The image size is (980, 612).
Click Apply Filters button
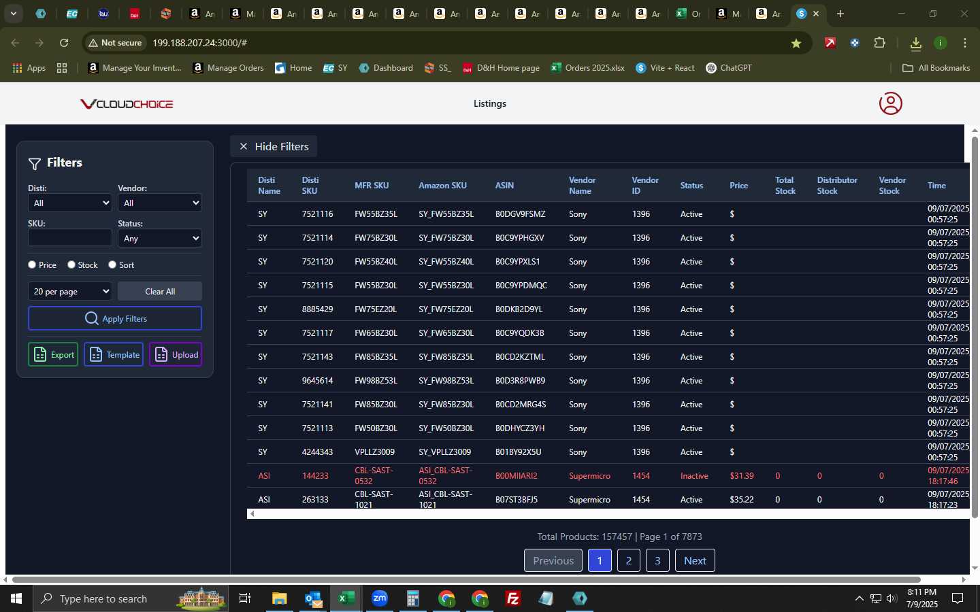point(115,318)
